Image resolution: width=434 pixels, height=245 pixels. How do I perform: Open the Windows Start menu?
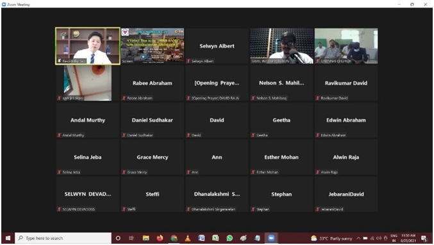tap(8, 238)
